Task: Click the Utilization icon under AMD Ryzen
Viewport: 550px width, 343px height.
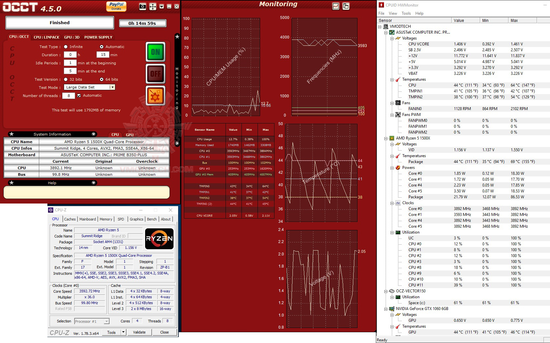Action: pos(398,232)
